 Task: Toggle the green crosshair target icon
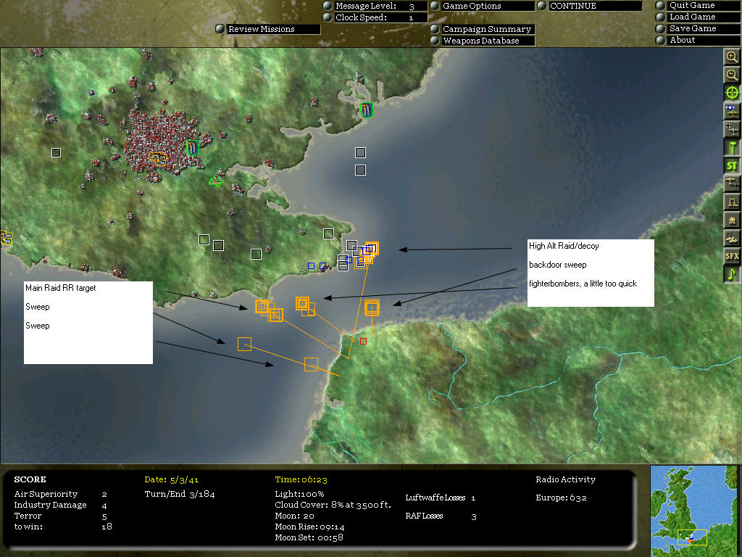(x=732, y=93)
